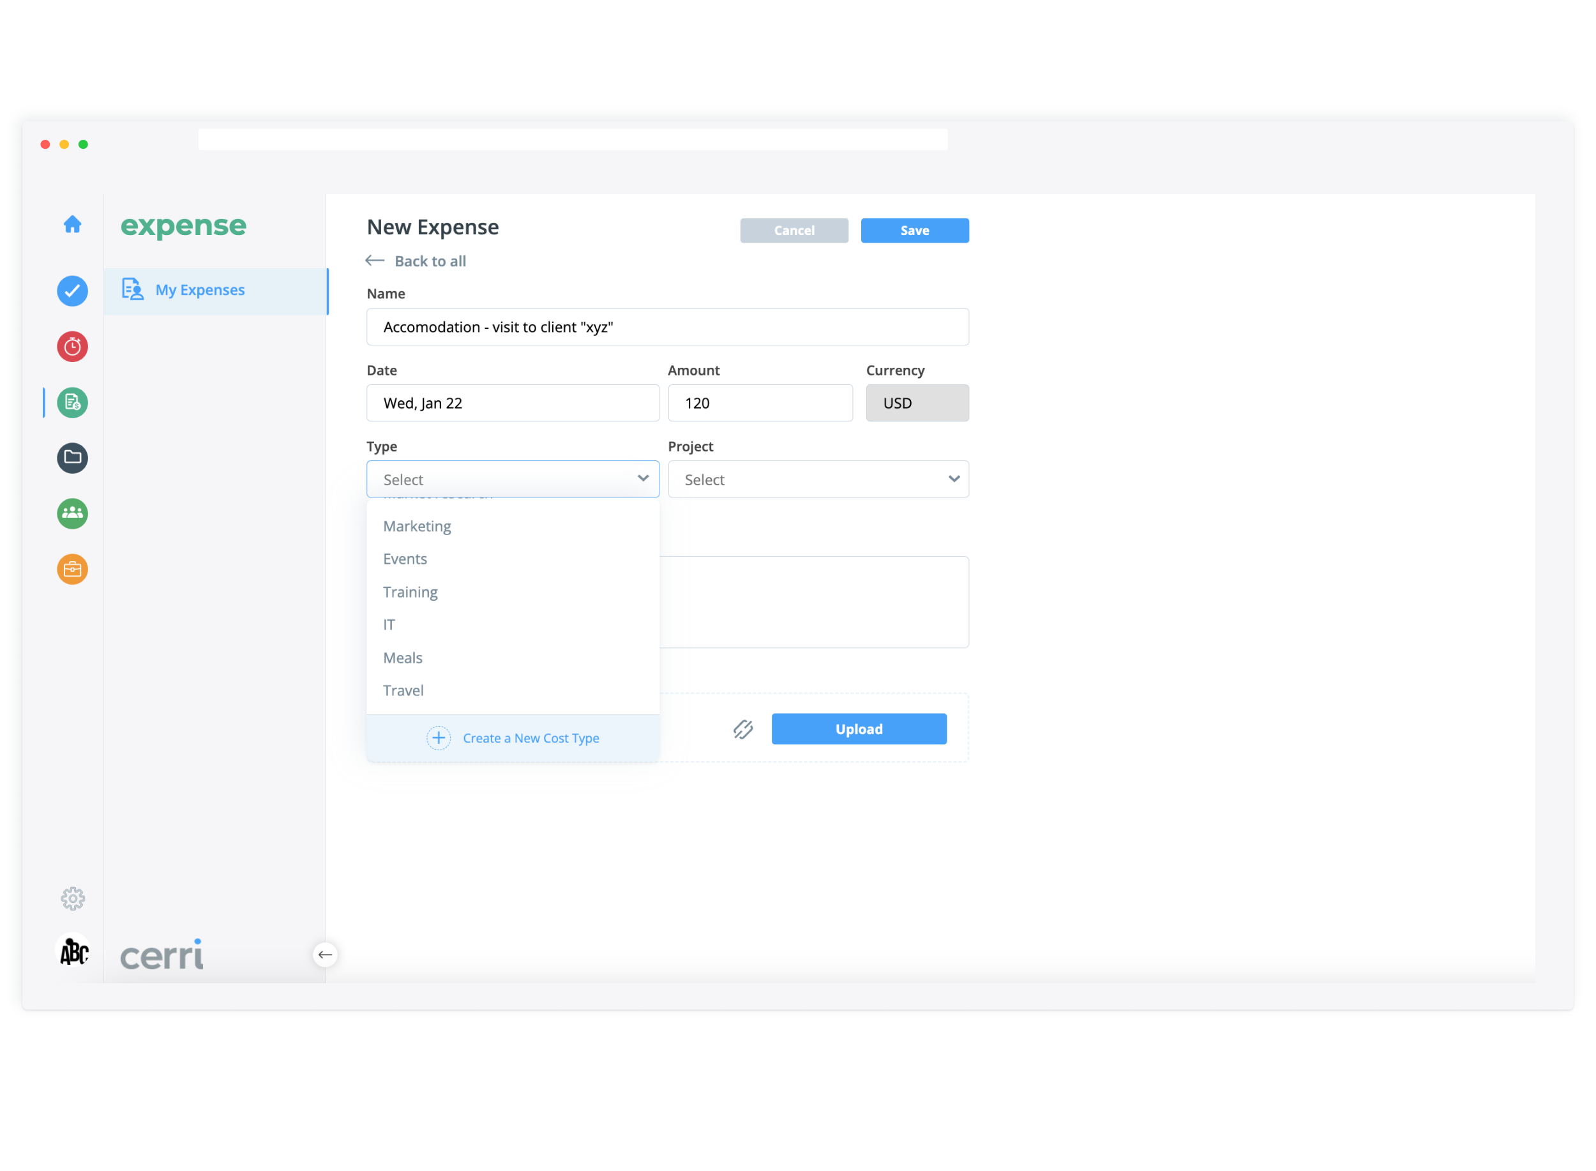Click the Amount input field

(x=760, y=404)
